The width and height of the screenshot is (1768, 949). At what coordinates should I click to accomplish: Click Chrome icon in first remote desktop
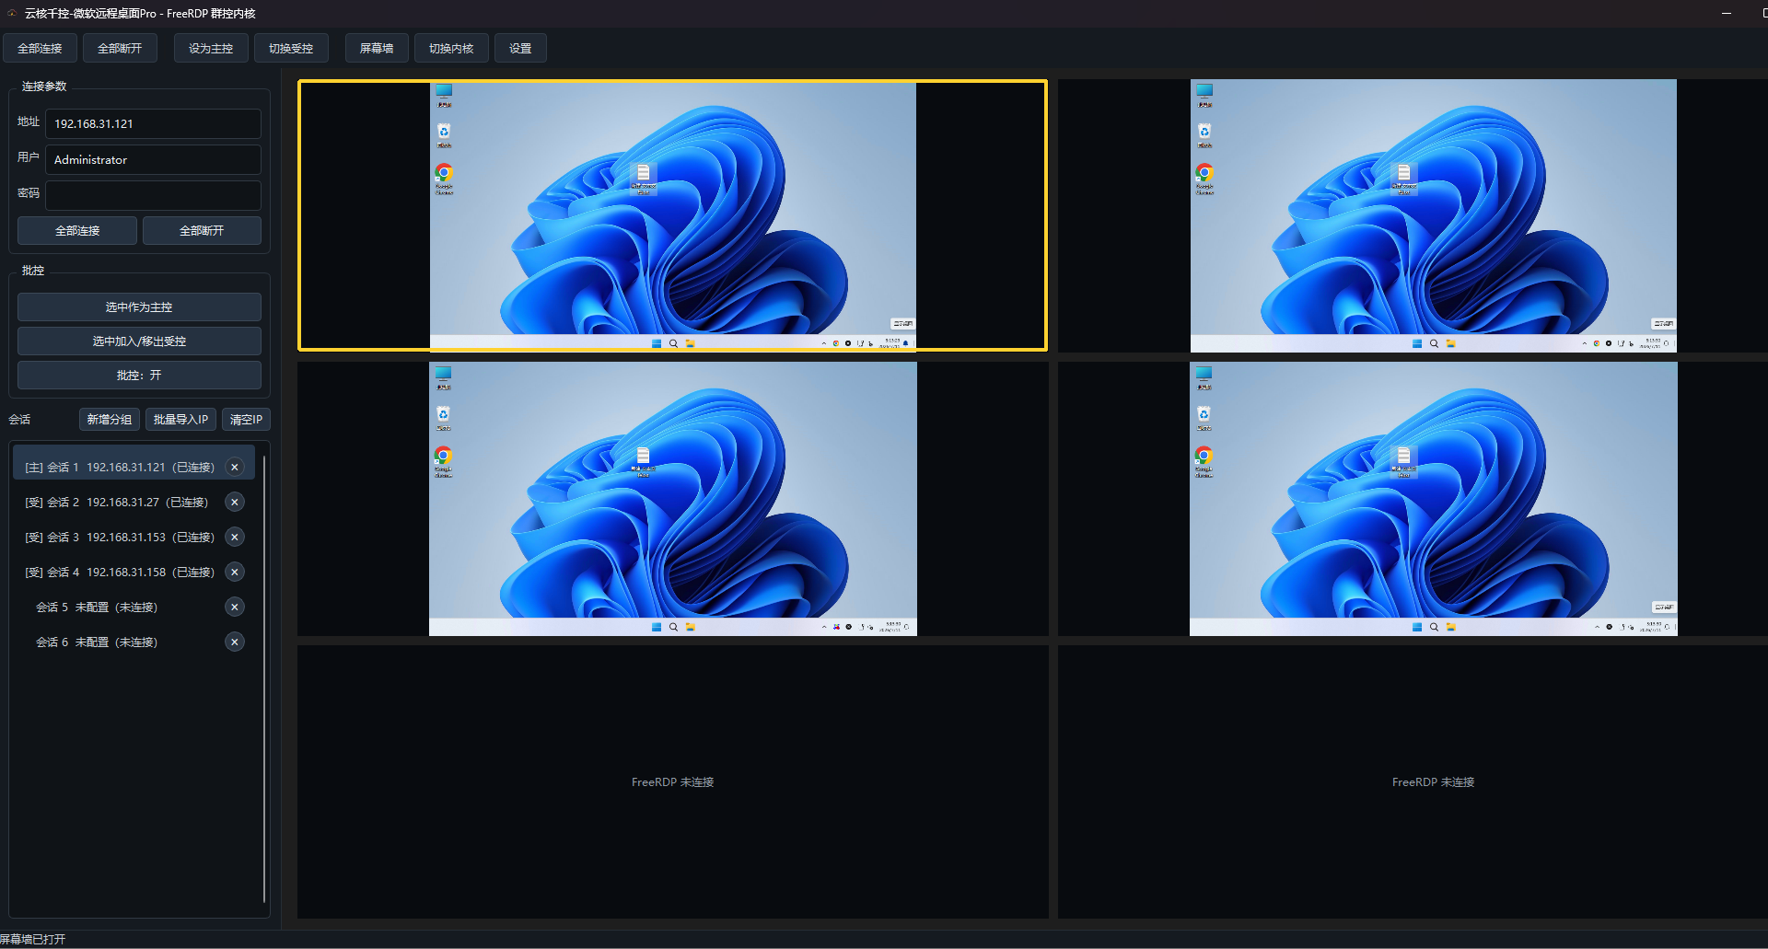tap(444, 173)
